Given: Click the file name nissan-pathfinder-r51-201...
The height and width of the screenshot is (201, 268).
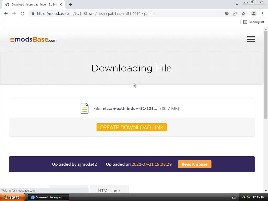Looking at the screenshot, I should pyautogui.click(x=130, y=109).
